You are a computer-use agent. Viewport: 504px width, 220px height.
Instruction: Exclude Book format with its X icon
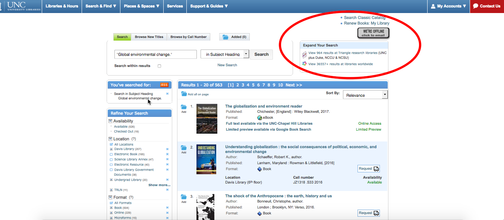pyautogui.click(x=167, y=208)
